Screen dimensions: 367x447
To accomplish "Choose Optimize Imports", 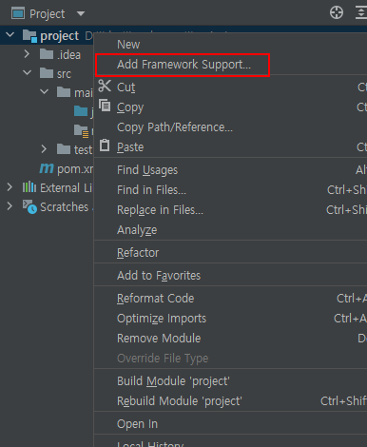I will (231, 319).
